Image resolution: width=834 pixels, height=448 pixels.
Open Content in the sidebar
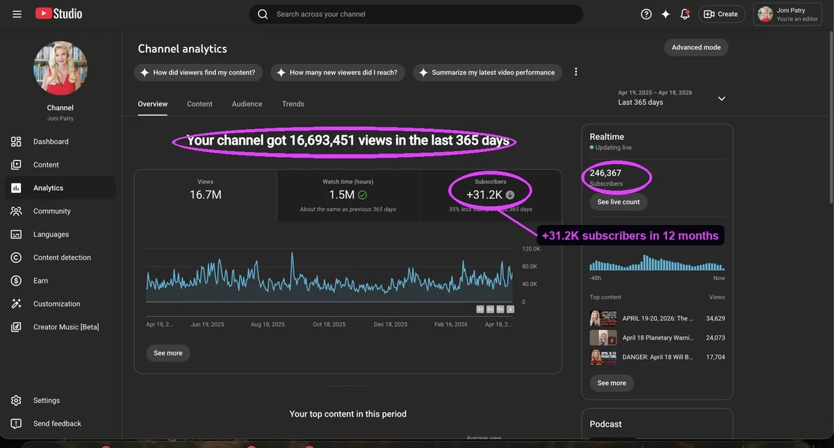point(60,165)
